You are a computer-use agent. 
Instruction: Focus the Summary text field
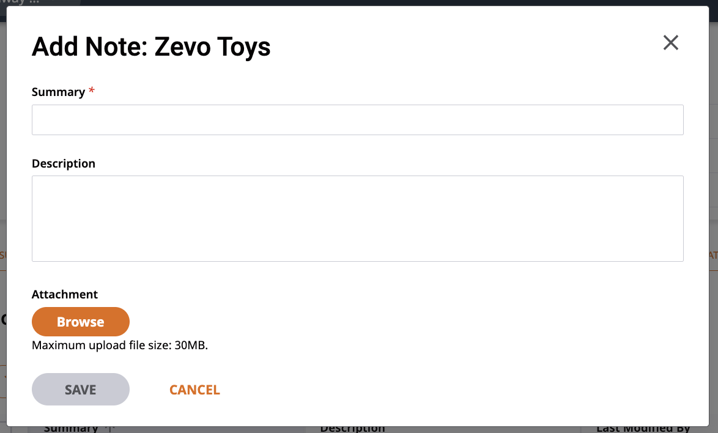(x=357, y=120)
